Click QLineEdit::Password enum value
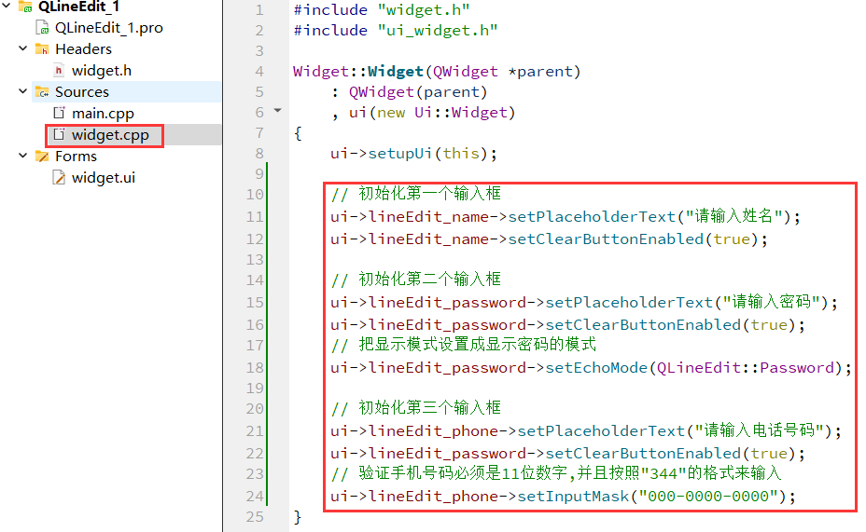This screenshot has width=866, height=532. [746, 367]
